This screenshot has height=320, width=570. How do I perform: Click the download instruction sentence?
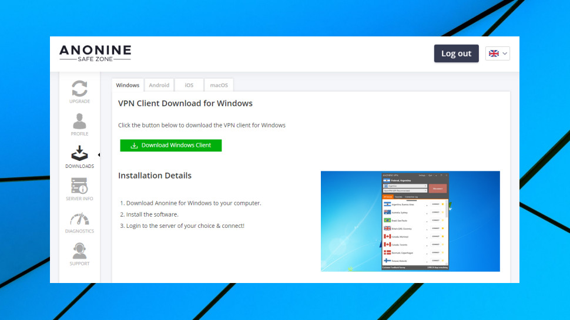tap(202, 125)
